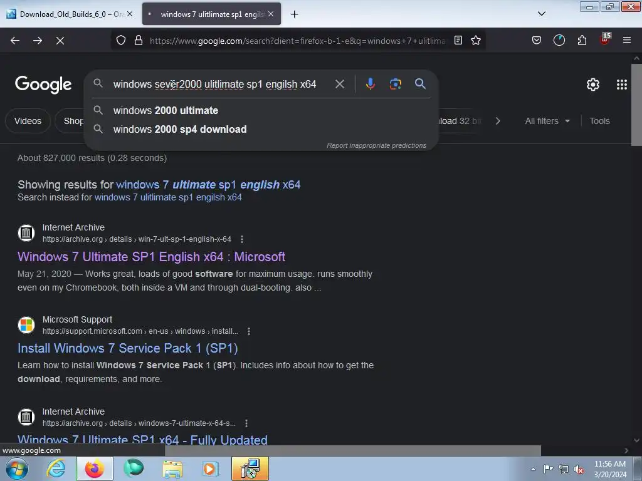Switch to the Download_Old_Builds_6_0 tab

click(70, 14)
